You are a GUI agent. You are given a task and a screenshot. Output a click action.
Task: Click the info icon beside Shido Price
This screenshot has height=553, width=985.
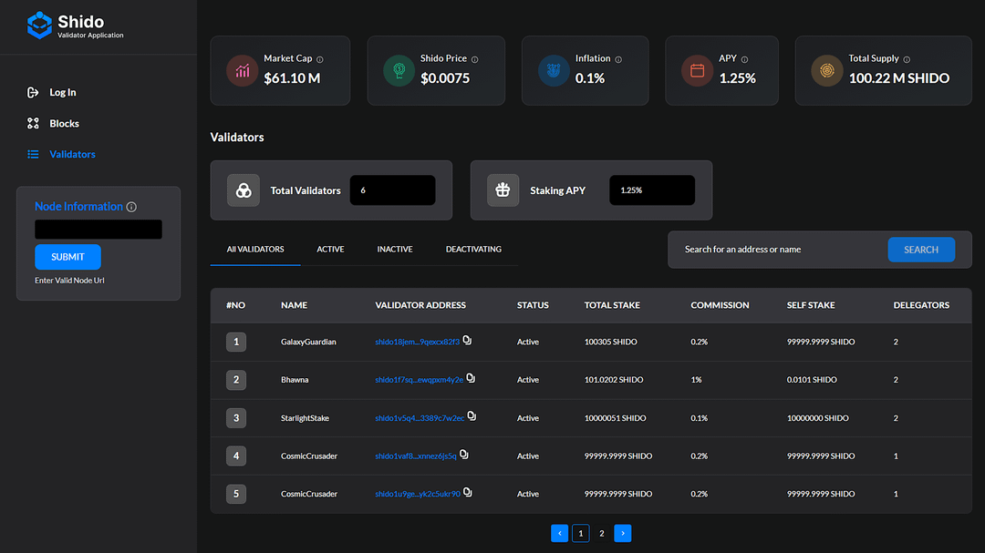475,59
